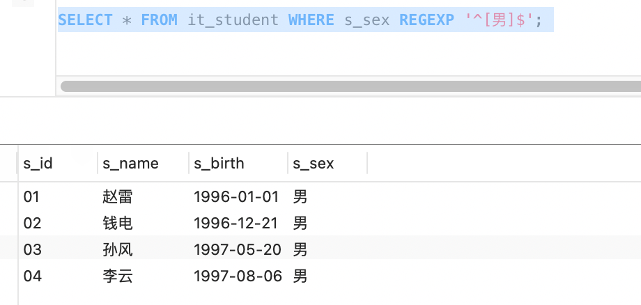
Task: Click the name cell 钱电
Action: tap(117, 224)
